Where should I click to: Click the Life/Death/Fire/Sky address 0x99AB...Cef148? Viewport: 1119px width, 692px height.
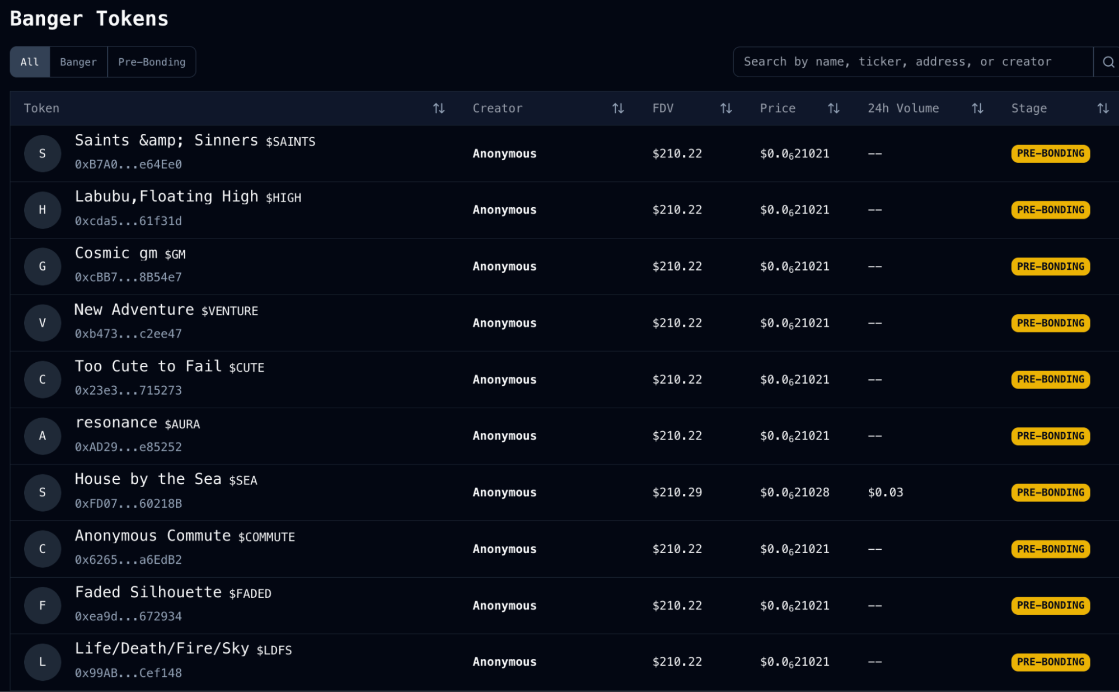pos(128,673)
